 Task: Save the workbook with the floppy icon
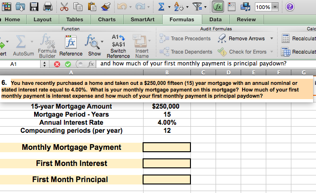pyautogui.click(x=34, y=7)
